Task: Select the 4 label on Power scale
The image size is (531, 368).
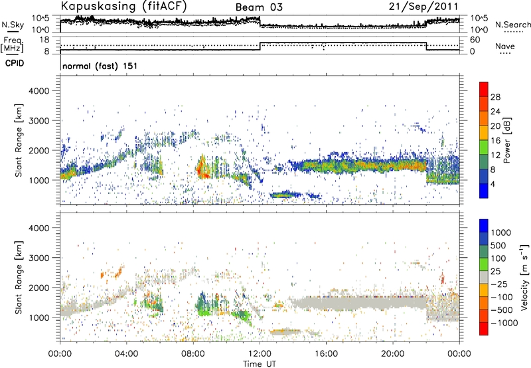Action: 493,184
